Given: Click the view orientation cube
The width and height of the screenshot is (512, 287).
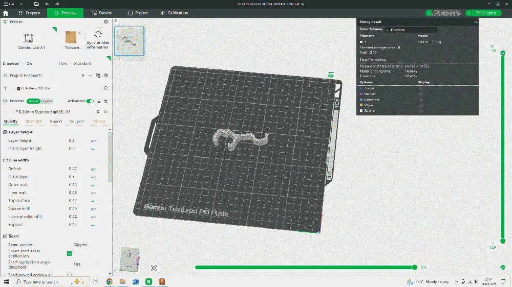Looking at the screenshot, I should click(x=130, y=259).
